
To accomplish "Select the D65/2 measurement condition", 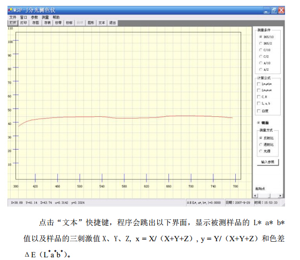I will (260, 43).
